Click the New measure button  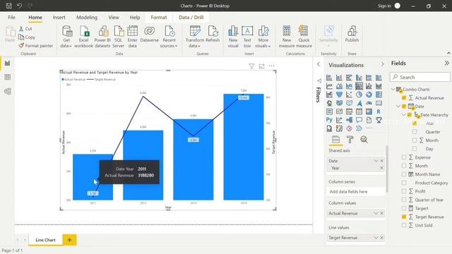(287, 37)
